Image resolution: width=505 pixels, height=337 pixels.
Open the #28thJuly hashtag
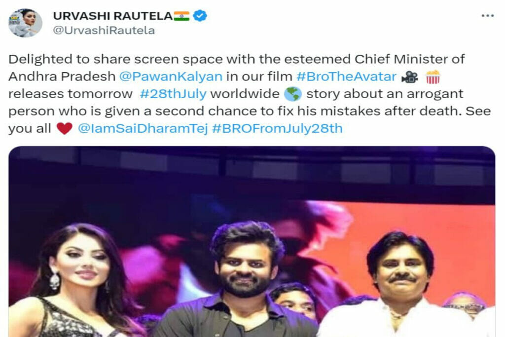(x=173, y=94)
